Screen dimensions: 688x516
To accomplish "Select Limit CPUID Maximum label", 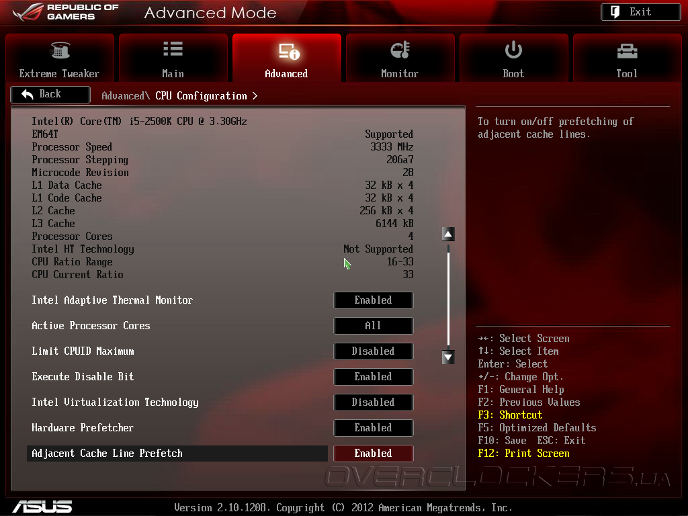I will coord(83,351).
